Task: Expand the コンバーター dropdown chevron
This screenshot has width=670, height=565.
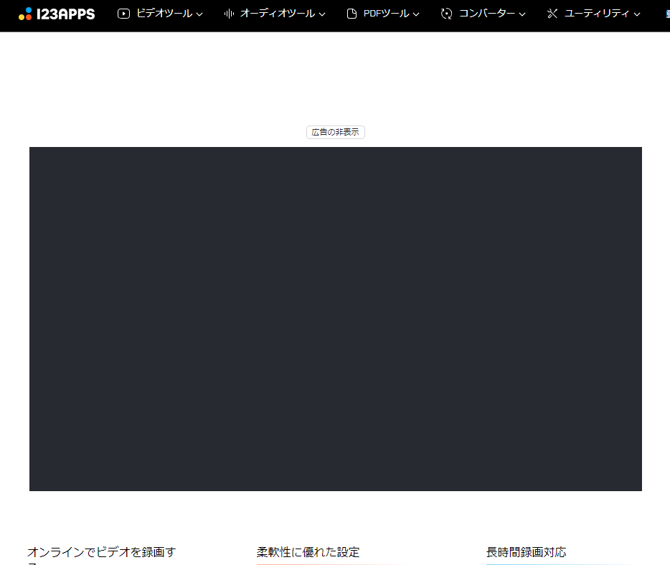Action: pyautogui.click(x=523, y=14)
